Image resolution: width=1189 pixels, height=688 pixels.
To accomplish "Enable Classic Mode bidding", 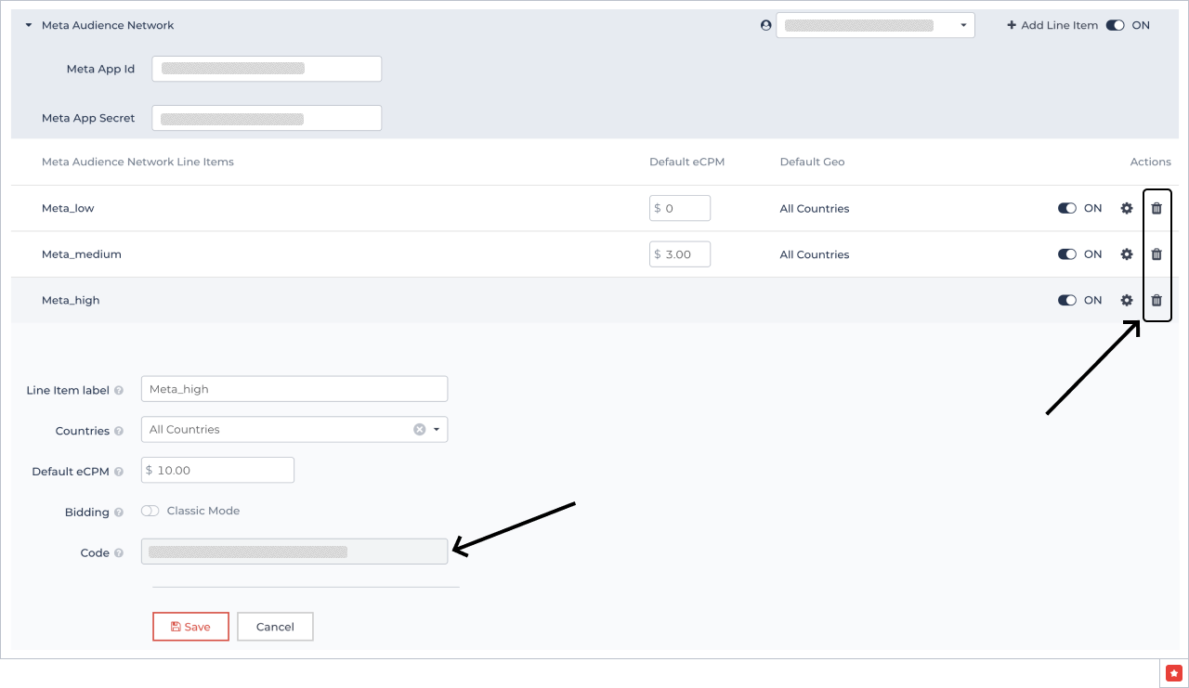I will coord(150,511).
